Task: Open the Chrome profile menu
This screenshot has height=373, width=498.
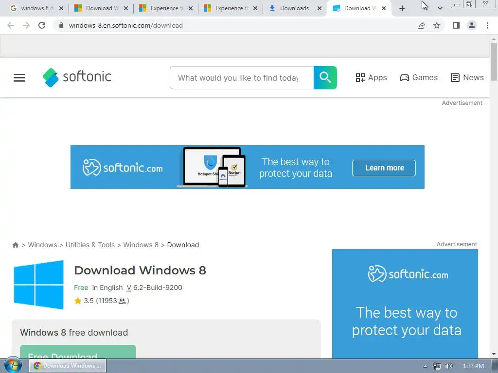Action: pyautogui.click(x=472, y=25)
